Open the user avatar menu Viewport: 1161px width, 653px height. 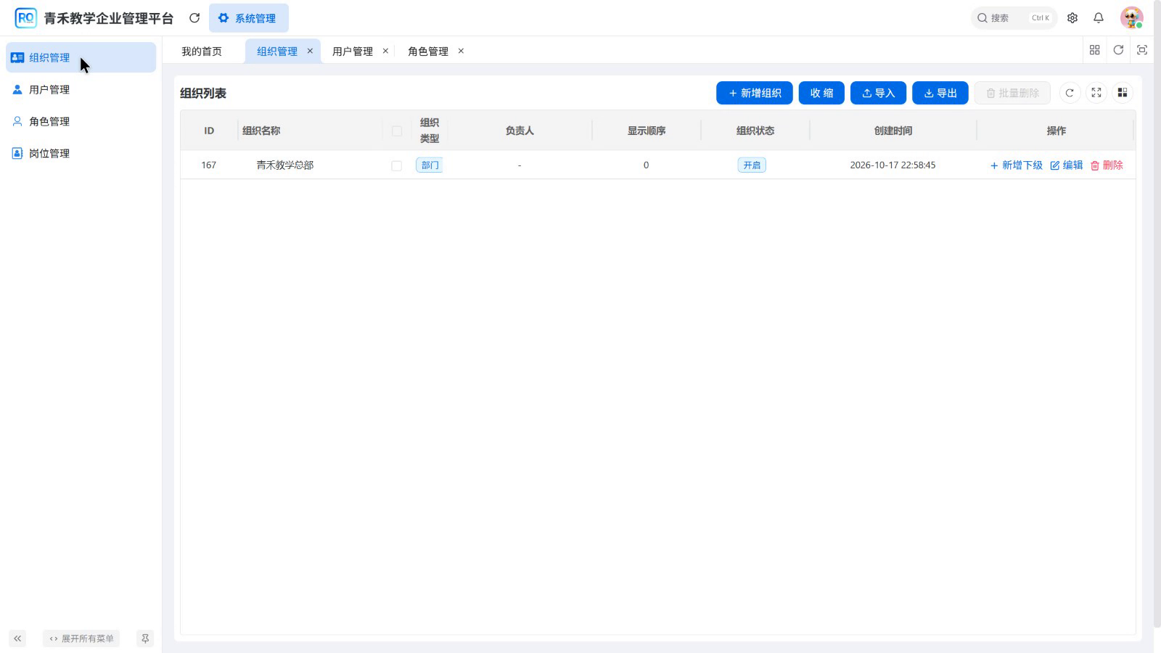pyautogui.click(x=1131, y=18)
